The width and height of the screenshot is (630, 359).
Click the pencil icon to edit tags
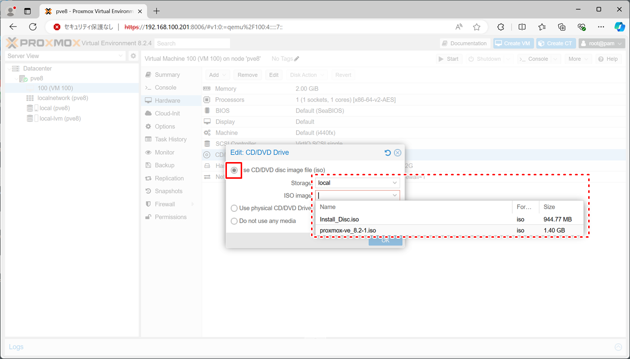(x=297, y=59)
